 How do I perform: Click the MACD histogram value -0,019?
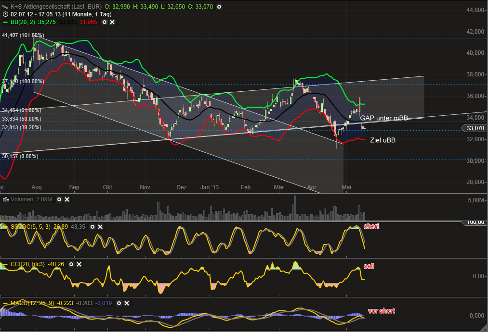(103, 303)
